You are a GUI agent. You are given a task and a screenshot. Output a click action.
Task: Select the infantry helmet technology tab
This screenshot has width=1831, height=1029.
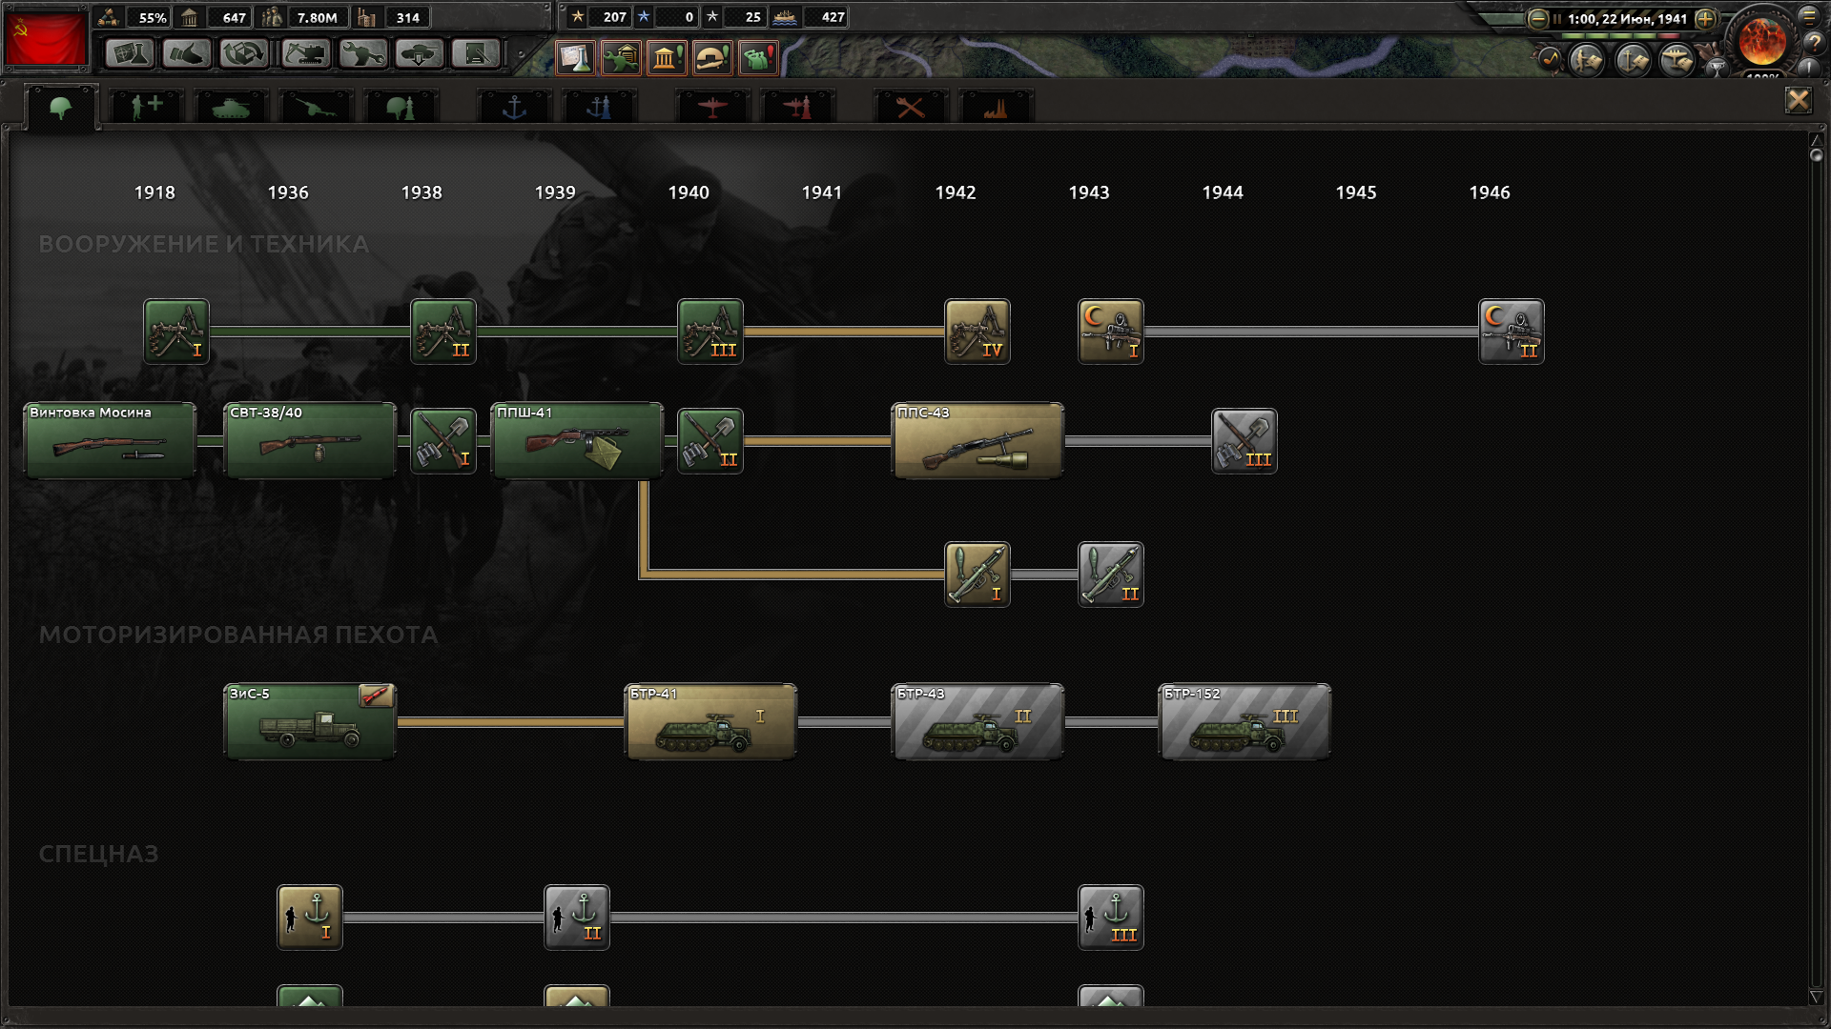click(61, 107)
